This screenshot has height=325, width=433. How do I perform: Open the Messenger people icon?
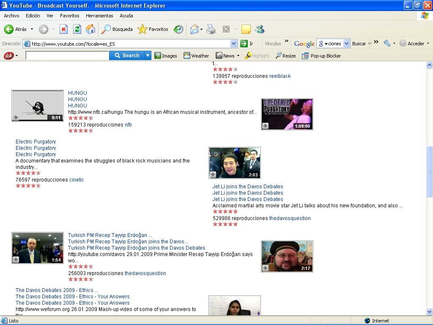coord(260,29)
